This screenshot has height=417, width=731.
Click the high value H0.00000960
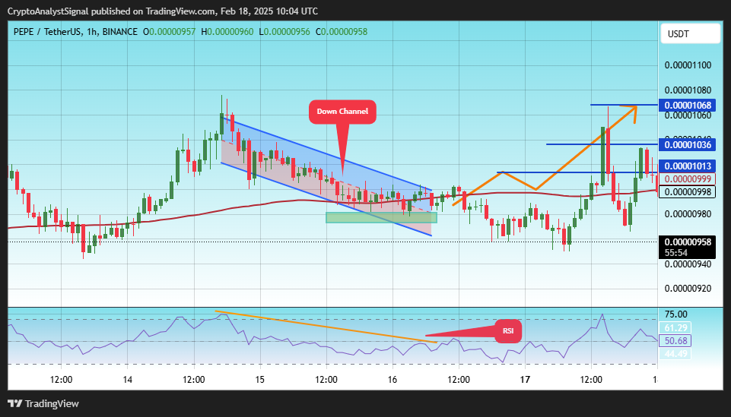(227, 32)
